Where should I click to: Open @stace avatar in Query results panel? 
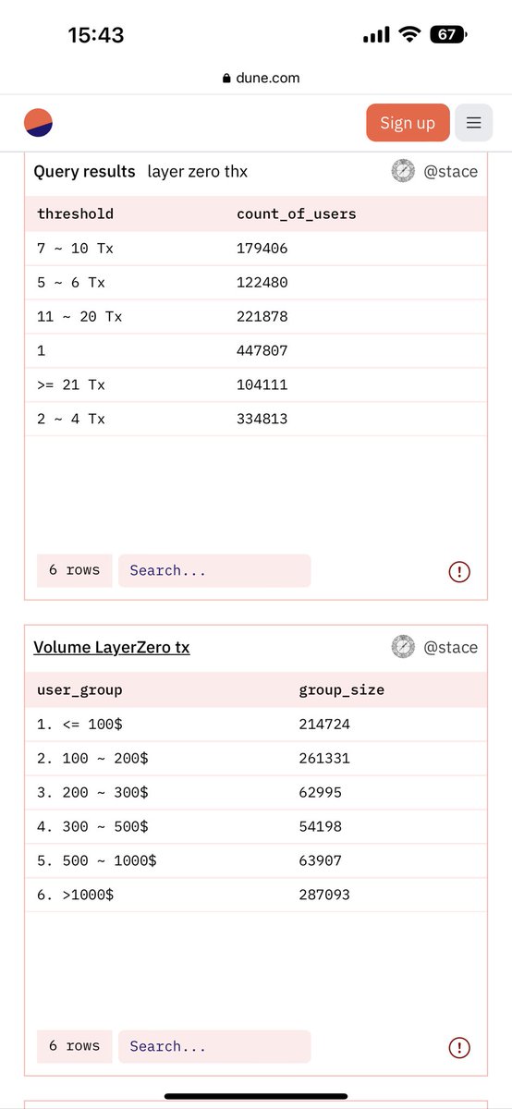[403, 171]
